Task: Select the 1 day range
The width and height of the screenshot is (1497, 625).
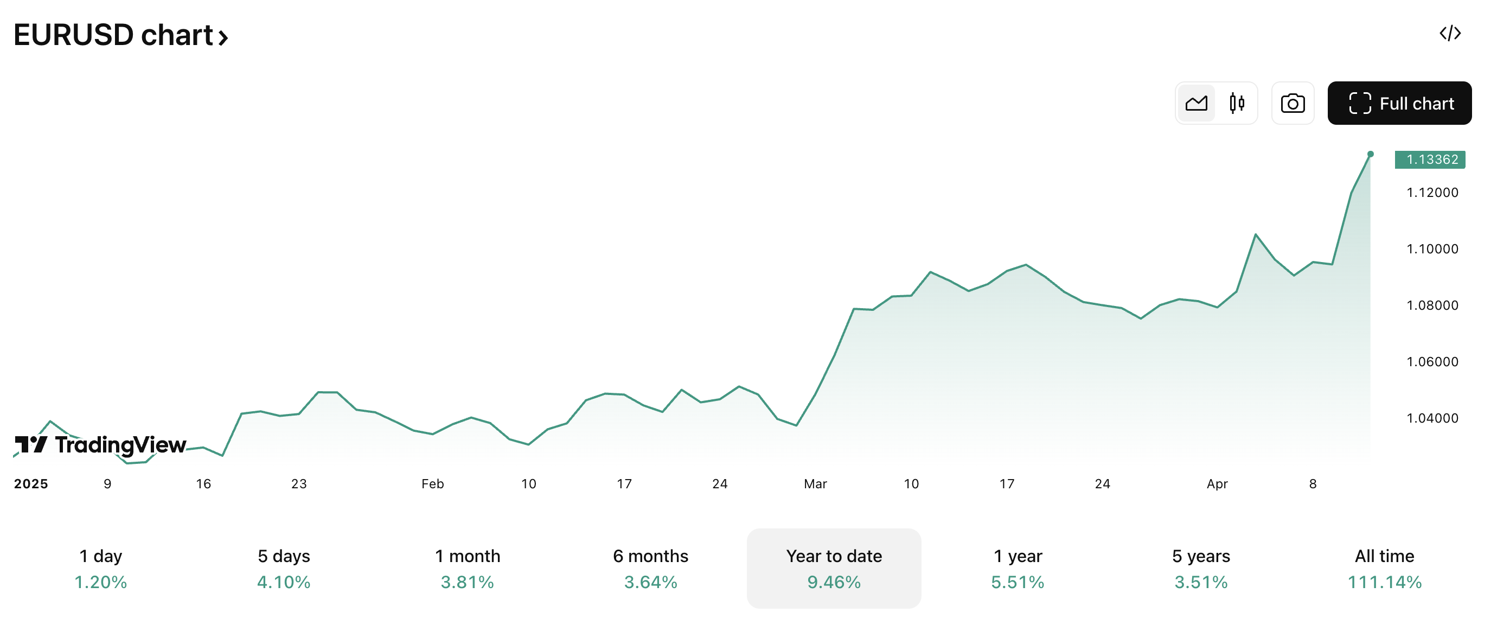Action: 100,568
